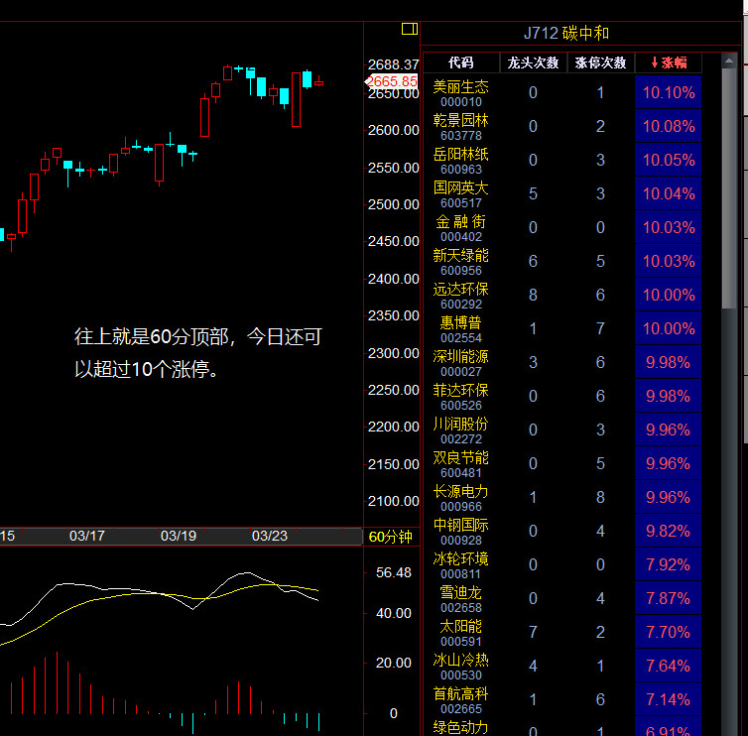Click the 涨停次数 value 7 for 惠博普

pyautogui.click(x=600, y=328)
